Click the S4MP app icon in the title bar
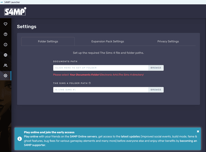The width and height of the screenshot is (206, 152). (x=2, y=2)
